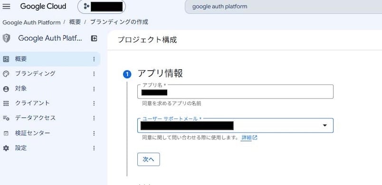Click the Google Cloud logo

click(43, 6)
